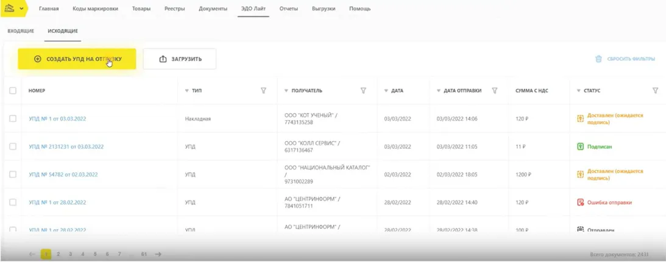Sort by Дата column using its arrow
Image resolution: width=666 pixels, height=262 pixels.
[386, 91]
